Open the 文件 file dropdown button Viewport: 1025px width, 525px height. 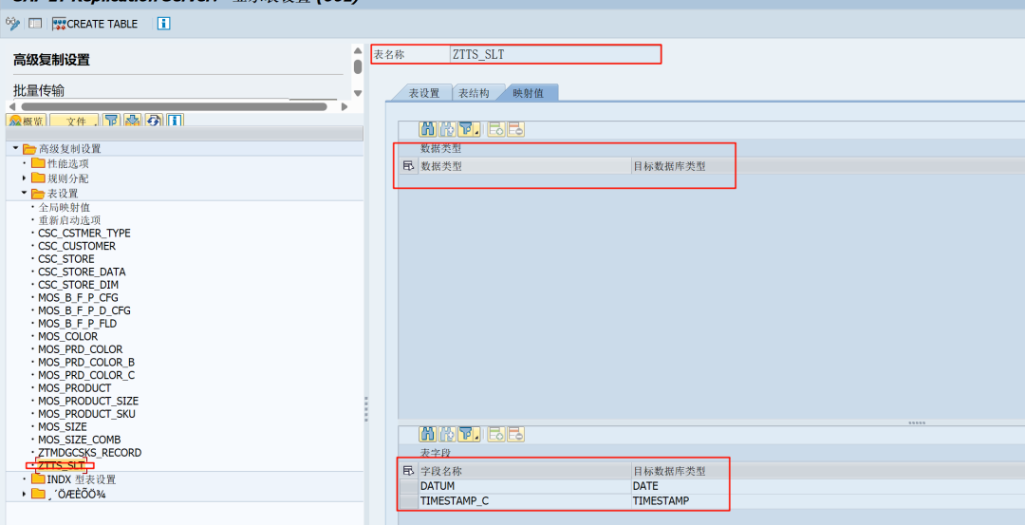click(75, 121)
